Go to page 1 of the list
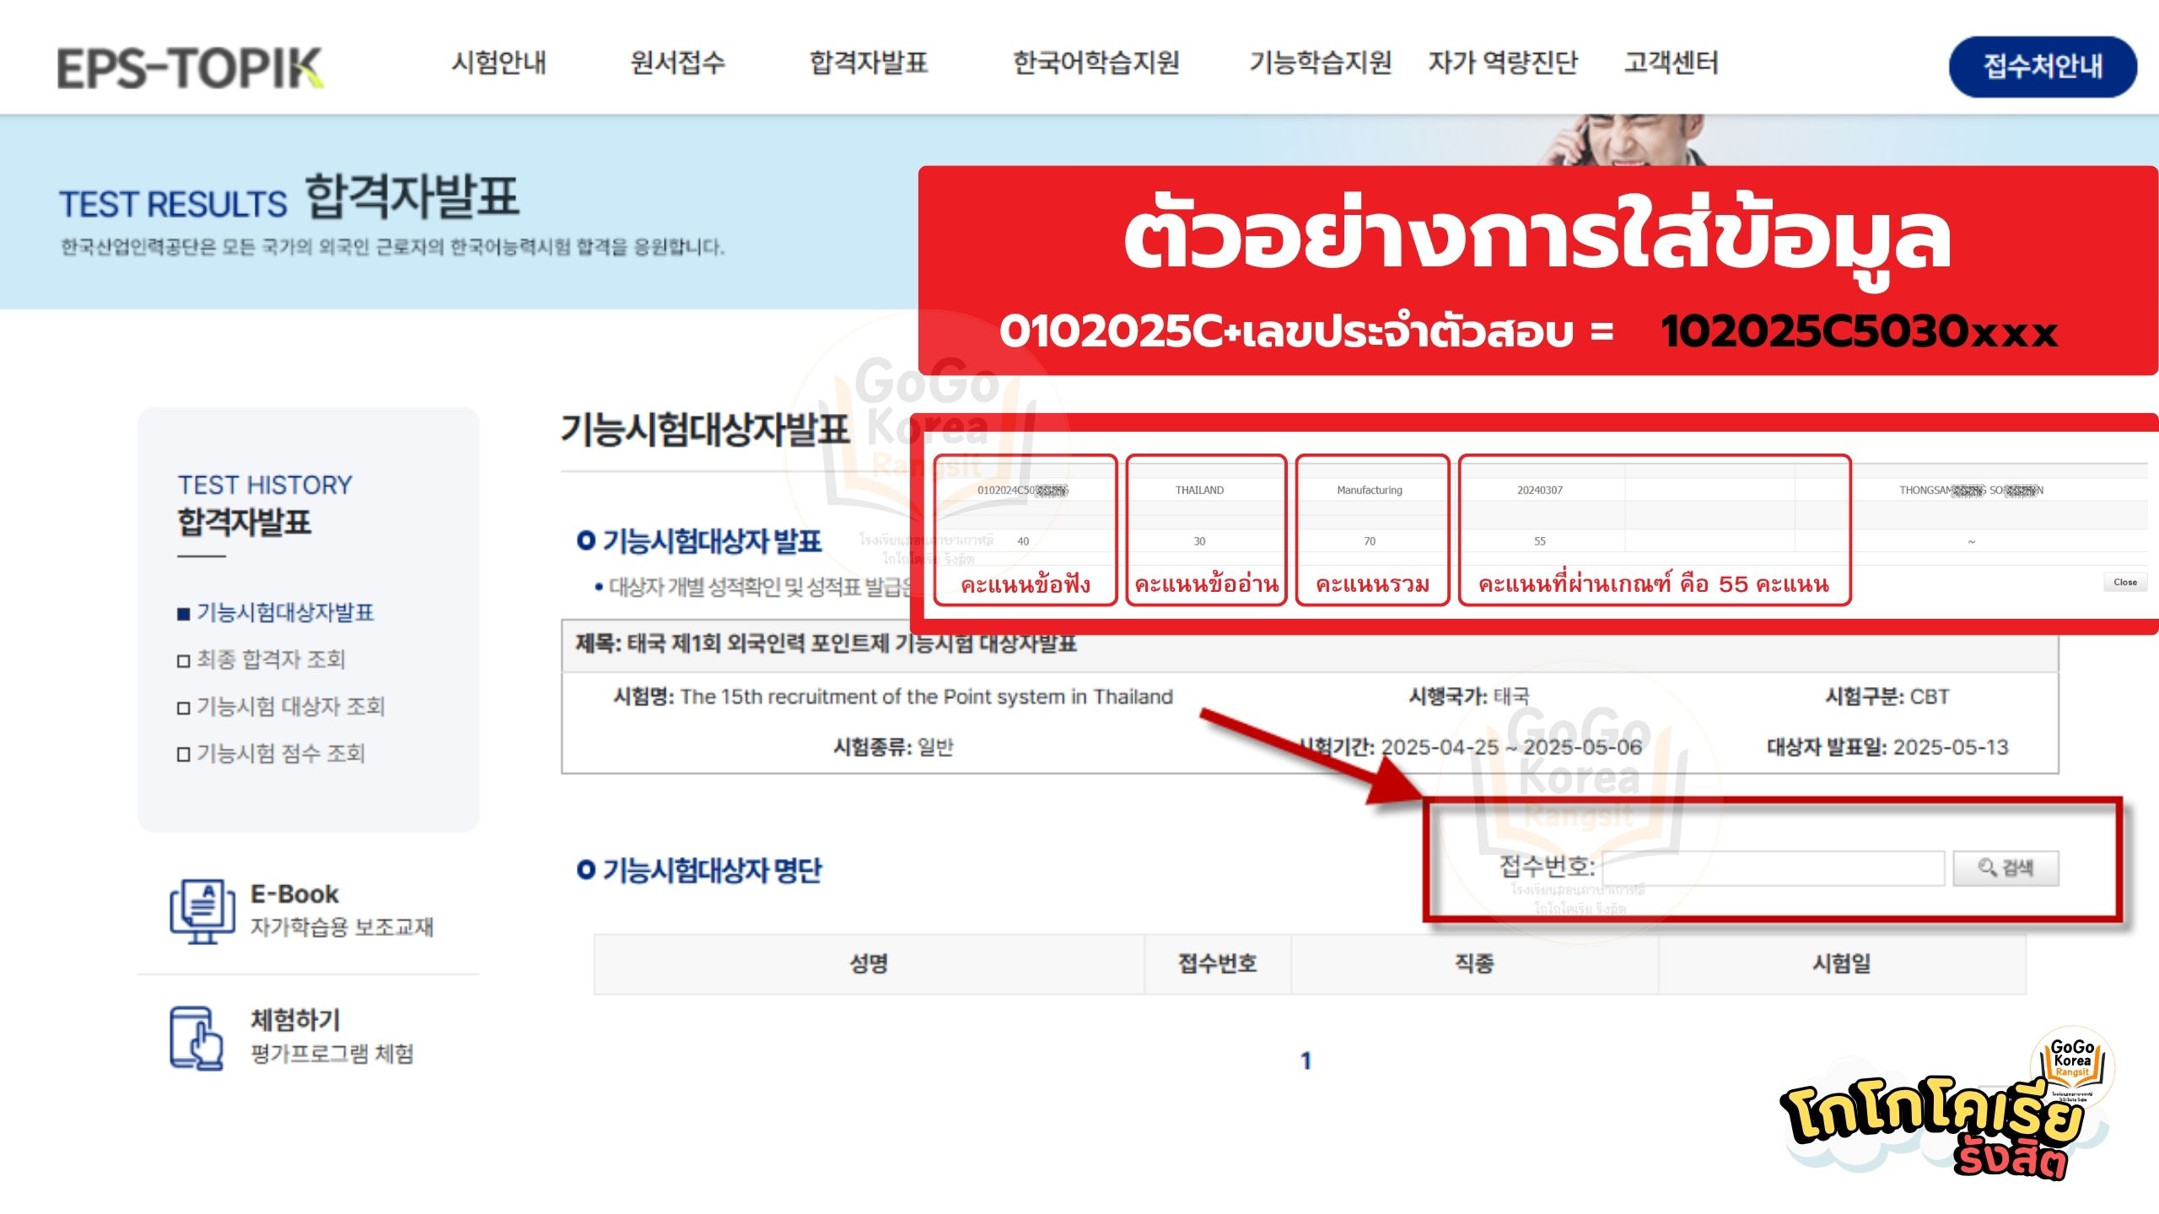2159x1214 pixels. click(1306, 1061)
